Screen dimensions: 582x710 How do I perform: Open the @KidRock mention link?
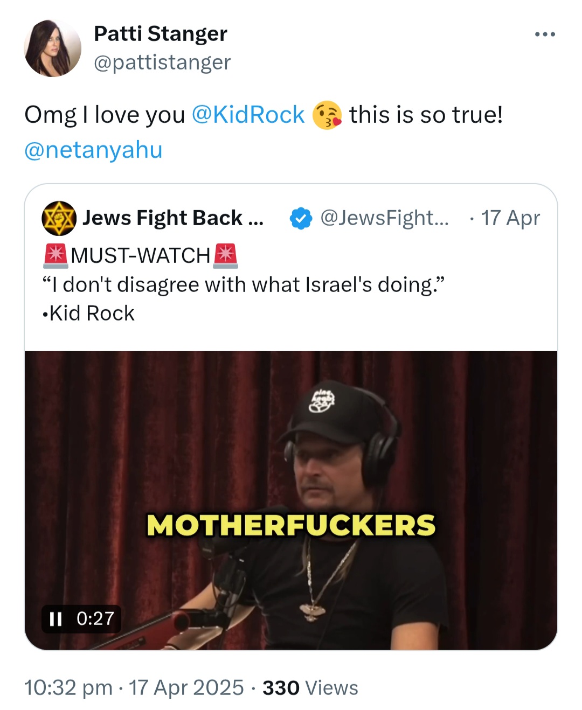pyautogui.click(x=248, y=115)
